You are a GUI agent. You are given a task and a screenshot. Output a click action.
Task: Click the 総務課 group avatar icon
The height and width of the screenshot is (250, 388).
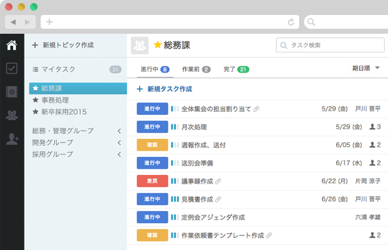click(140, 45)
